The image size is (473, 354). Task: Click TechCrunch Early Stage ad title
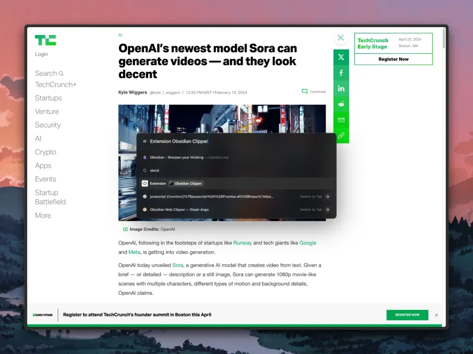(373, 43)
